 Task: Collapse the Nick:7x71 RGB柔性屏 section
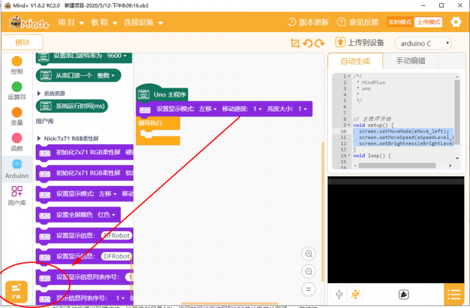click(39, 138)
